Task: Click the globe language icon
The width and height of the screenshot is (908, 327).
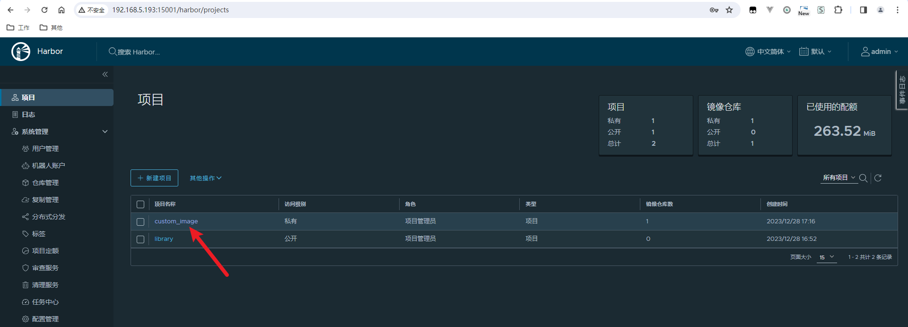Action: (750, 52)
